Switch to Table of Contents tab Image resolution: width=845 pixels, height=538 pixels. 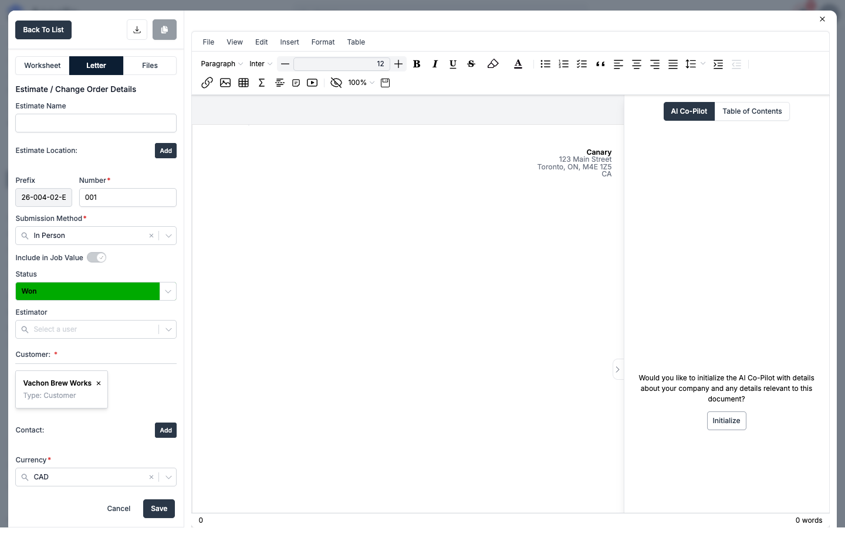(752, 111)
